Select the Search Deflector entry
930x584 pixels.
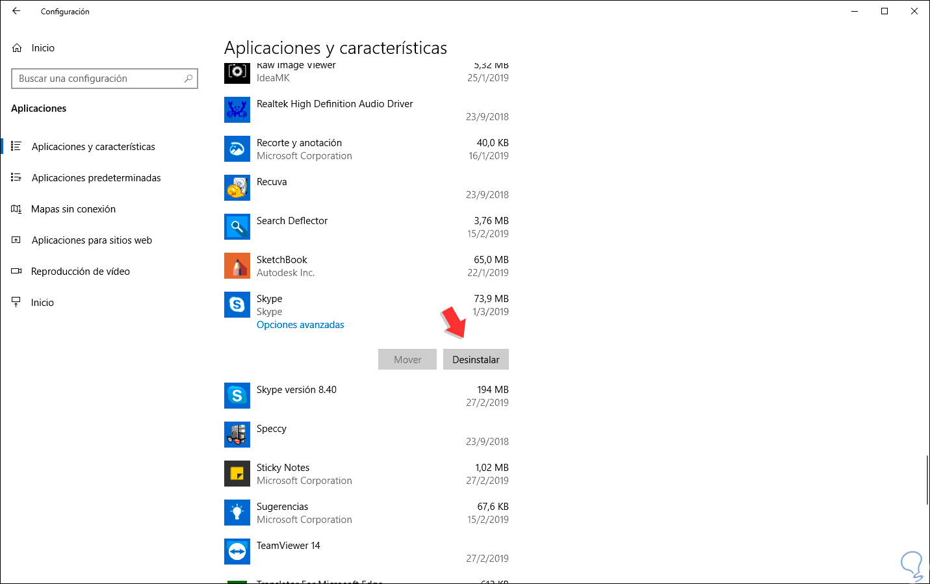point(367,227)
